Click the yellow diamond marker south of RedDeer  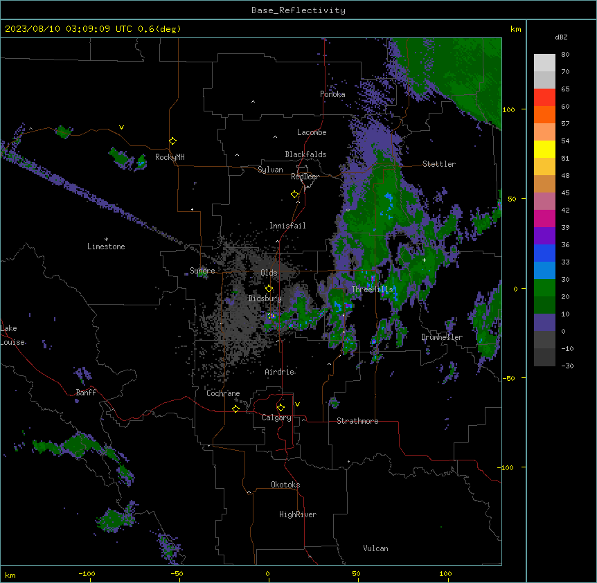(295, 195)
